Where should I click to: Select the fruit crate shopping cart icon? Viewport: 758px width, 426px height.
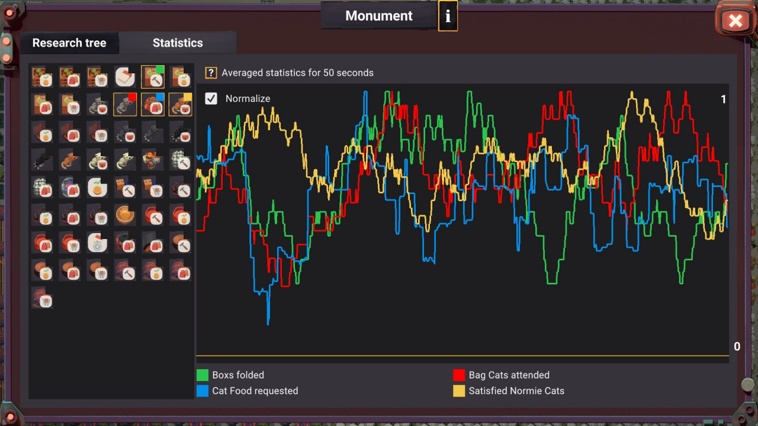point(97,77)
